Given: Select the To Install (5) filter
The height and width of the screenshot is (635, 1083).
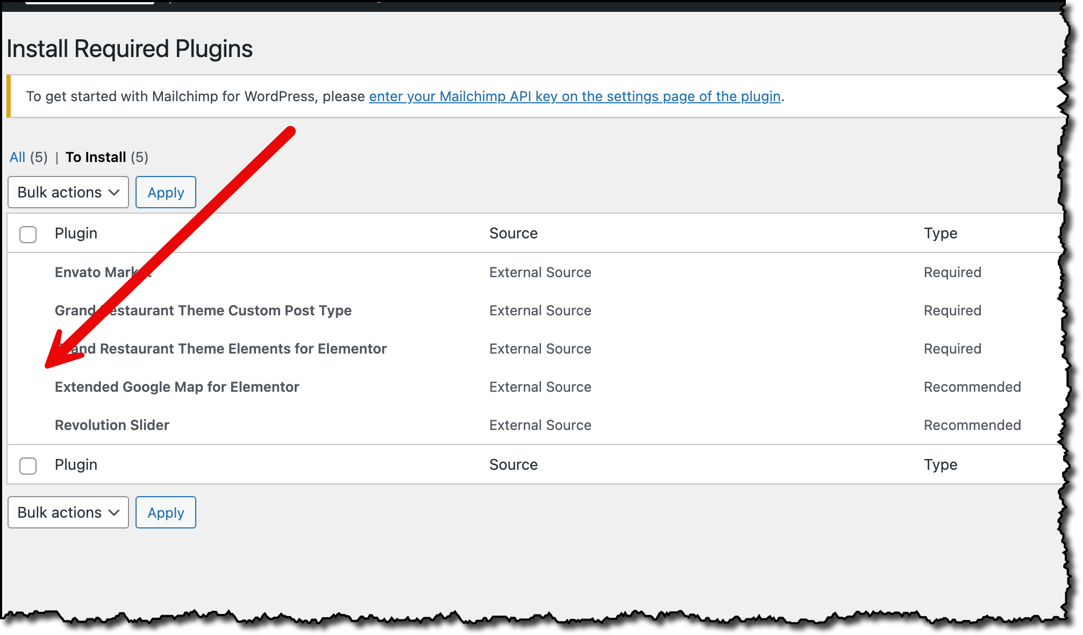Looking at the screenshot, I should (96, 157).
